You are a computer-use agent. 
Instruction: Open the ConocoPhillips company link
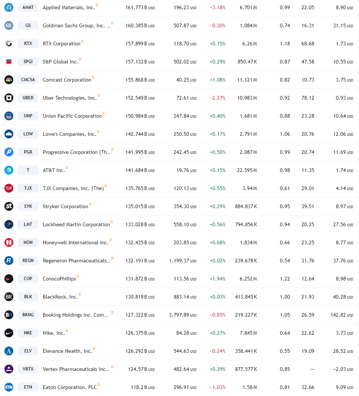click(59, 279)
